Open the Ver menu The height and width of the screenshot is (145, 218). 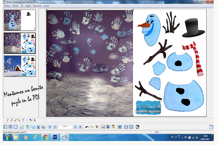click(22, 6)
